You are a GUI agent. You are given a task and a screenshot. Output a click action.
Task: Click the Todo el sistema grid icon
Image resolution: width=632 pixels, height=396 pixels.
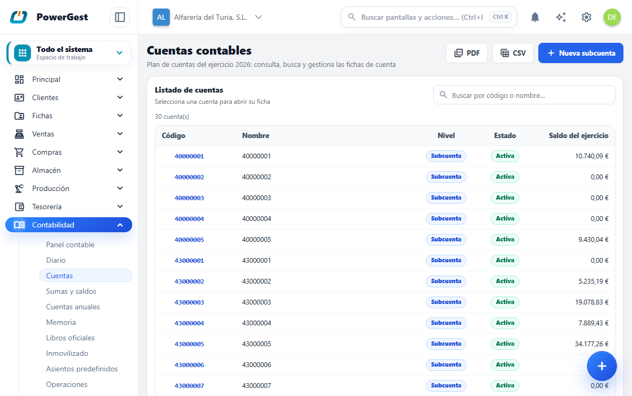click(x=22, y=53)
